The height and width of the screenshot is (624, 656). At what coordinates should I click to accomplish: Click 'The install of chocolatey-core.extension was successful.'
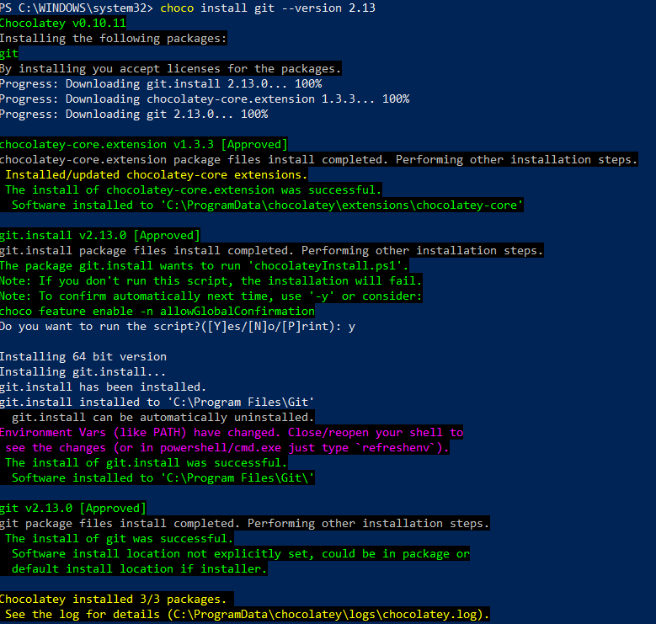pos(194,189)
